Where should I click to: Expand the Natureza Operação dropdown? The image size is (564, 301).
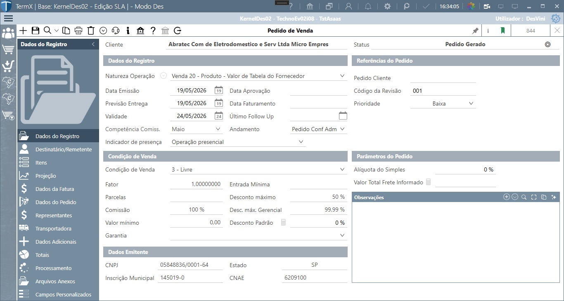(342, 76)
